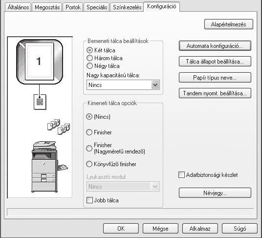Select the Két tálca radio button

89,50
